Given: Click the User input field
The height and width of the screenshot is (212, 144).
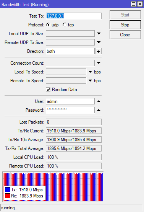Looking at the screenshot, I should click(x=70, y=101).
